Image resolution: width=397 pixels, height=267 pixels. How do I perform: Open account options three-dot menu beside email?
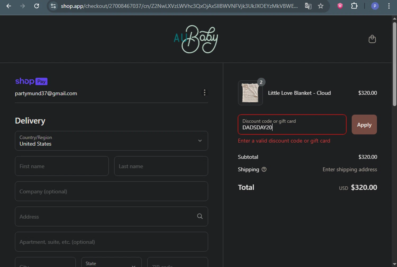click(x=204, y=93)
